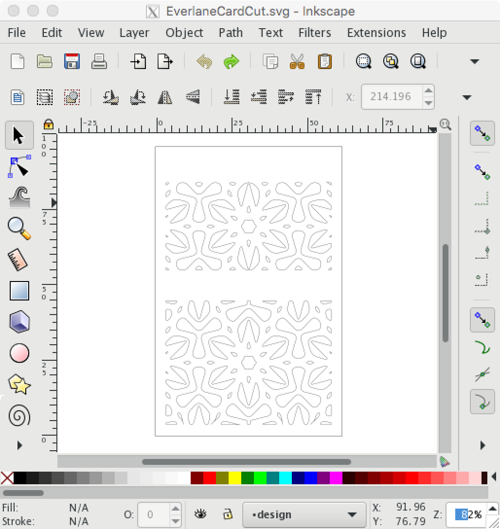Screen dimensions: 500x529
Task: Open the Layer menu
Action: tap(134, 33)
